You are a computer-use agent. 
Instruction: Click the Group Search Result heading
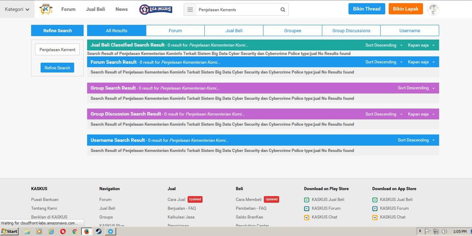point(113,88)
